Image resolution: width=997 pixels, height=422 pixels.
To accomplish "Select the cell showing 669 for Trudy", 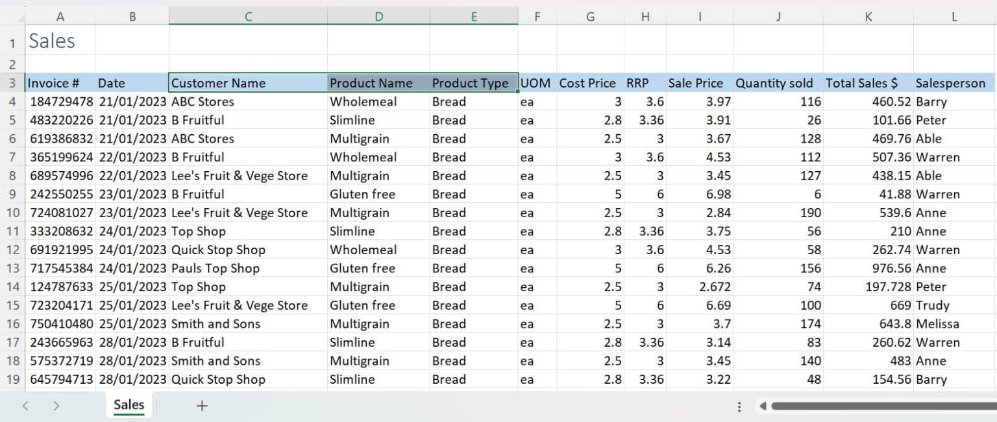I will click(x=870, y=305).
